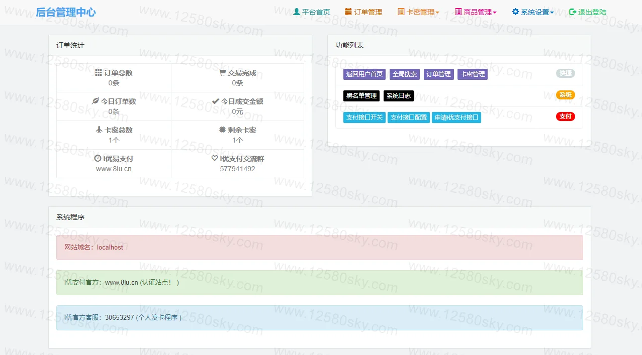Click purple 订单管理 button in 功能列表
The height and width of the screenshot is (355, 642).
point(439,74)
